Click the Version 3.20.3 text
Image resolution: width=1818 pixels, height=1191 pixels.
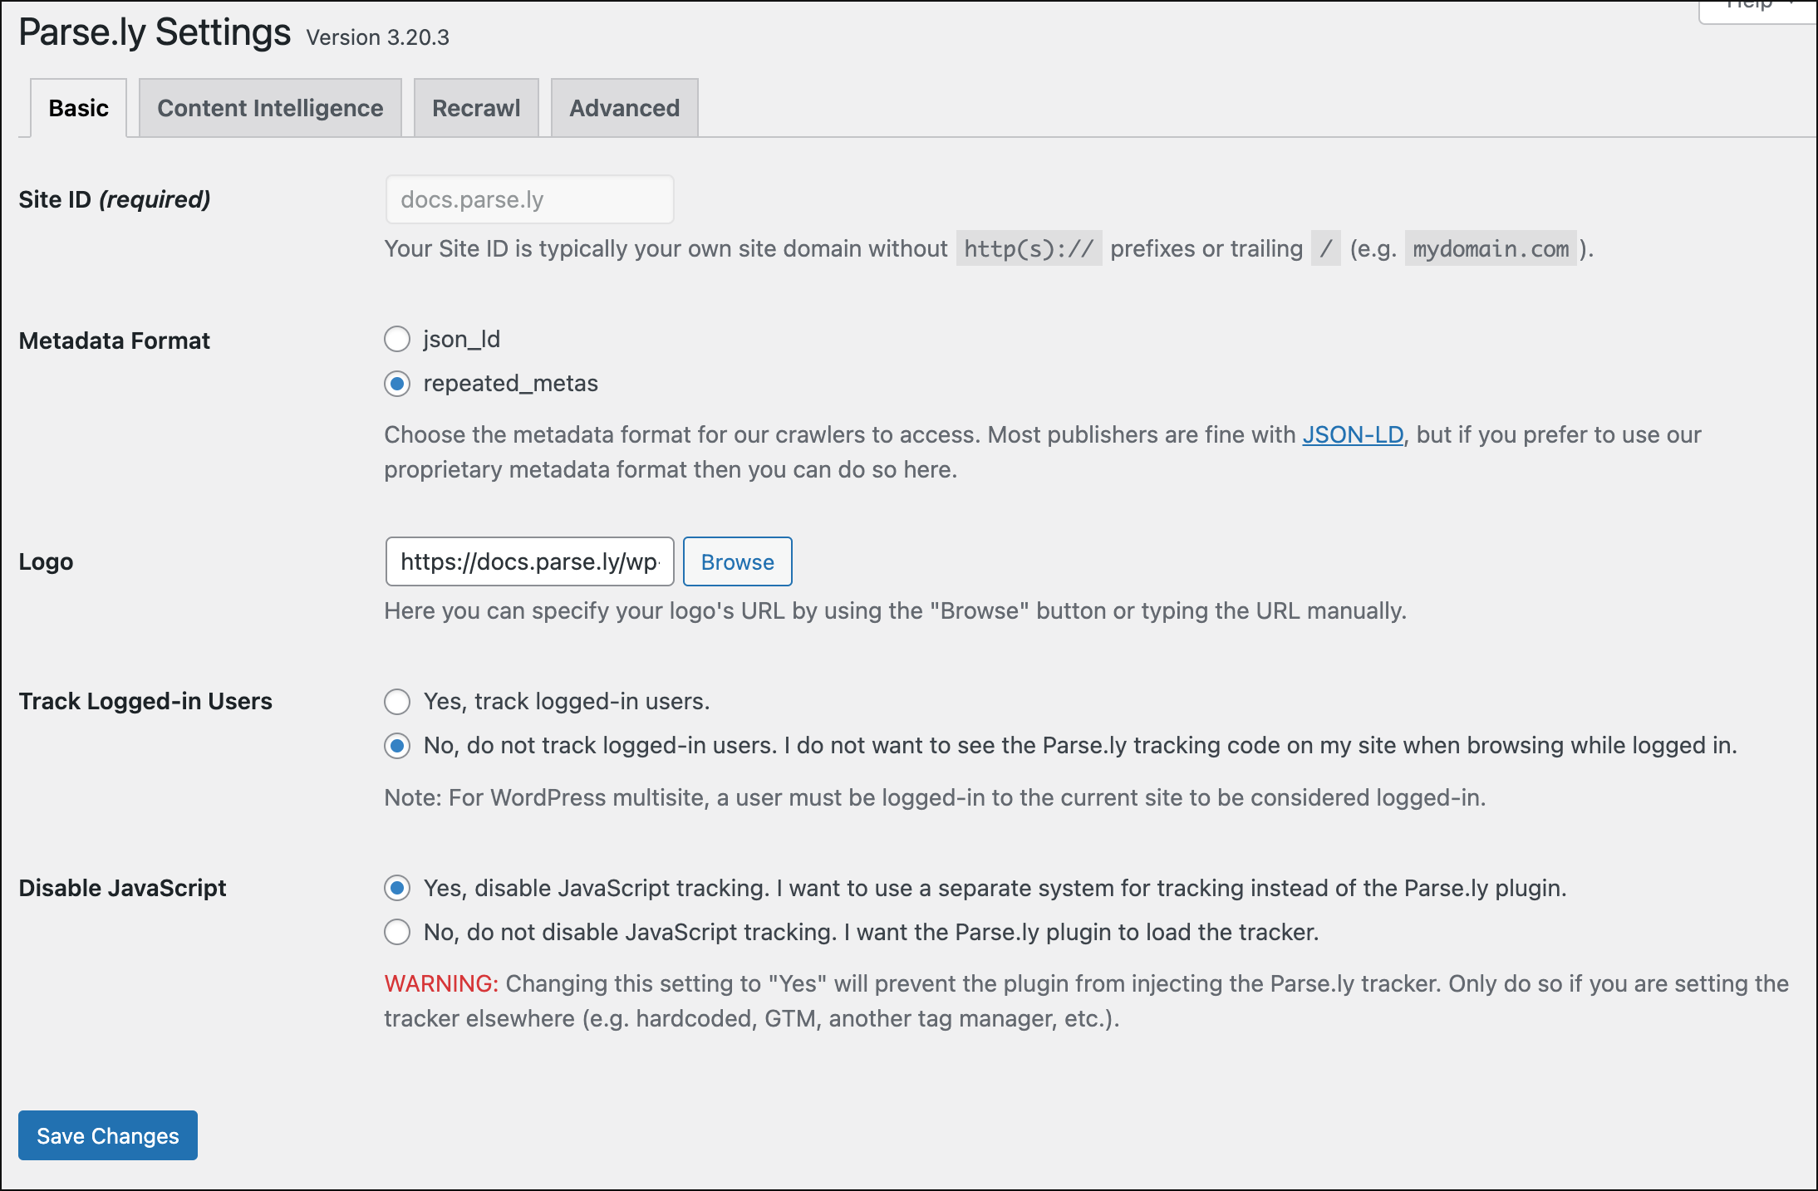tap(377, 37)
